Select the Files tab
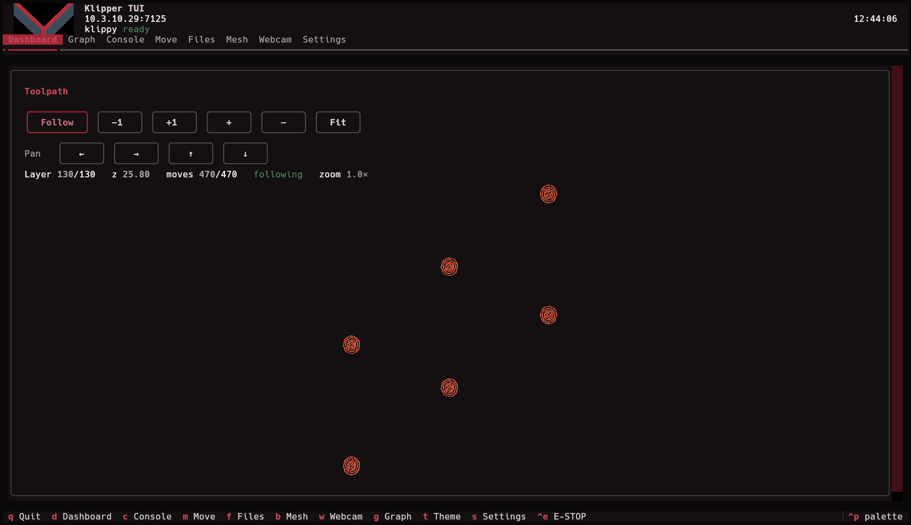 click(202, 39)
